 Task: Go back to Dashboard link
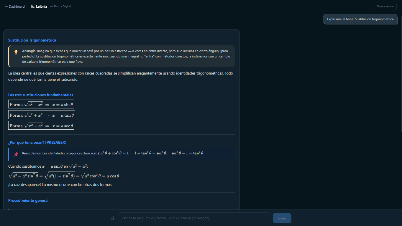15,6
